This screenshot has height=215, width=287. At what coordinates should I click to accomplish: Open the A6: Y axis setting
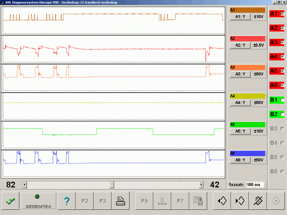click(x=240, y=160)
